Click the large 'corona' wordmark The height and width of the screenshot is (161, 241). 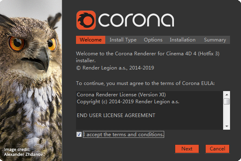click(x=136, y=20)
